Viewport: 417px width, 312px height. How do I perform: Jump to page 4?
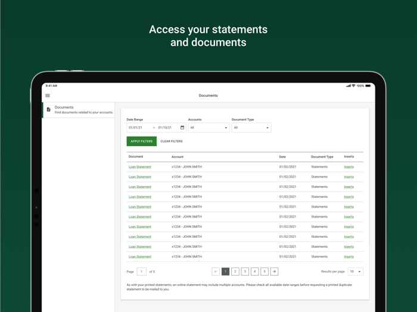255,272
